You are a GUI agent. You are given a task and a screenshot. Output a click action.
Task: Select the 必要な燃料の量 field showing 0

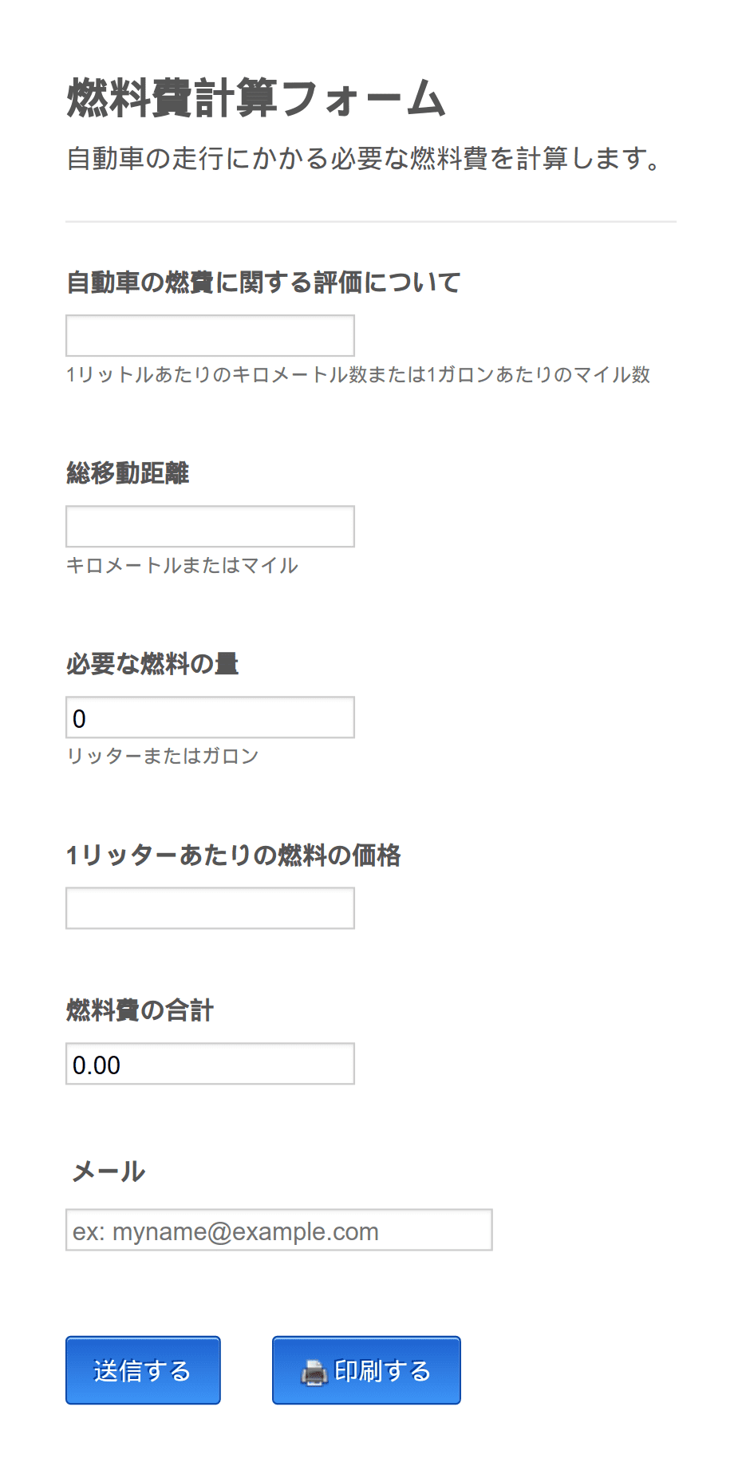210,717
